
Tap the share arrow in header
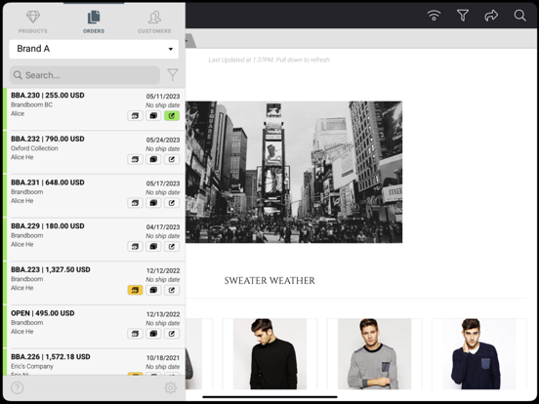coord(491,16)
